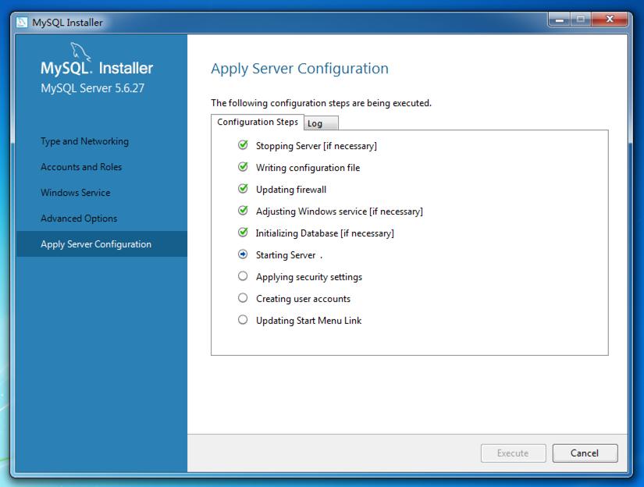Image resolution: width=644 pixels, height=487 pixels.
Task: Open the Configuration Steps tab
Action: [x=258, y=122]
